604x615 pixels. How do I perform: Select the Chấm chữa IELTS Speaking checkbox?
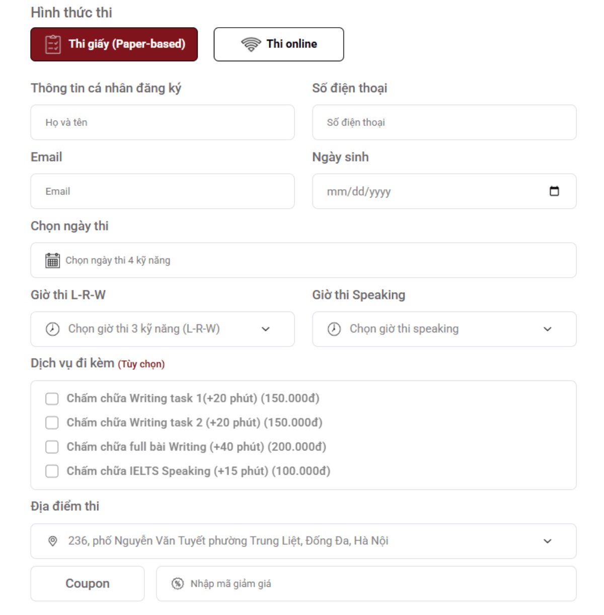(52, 471)
